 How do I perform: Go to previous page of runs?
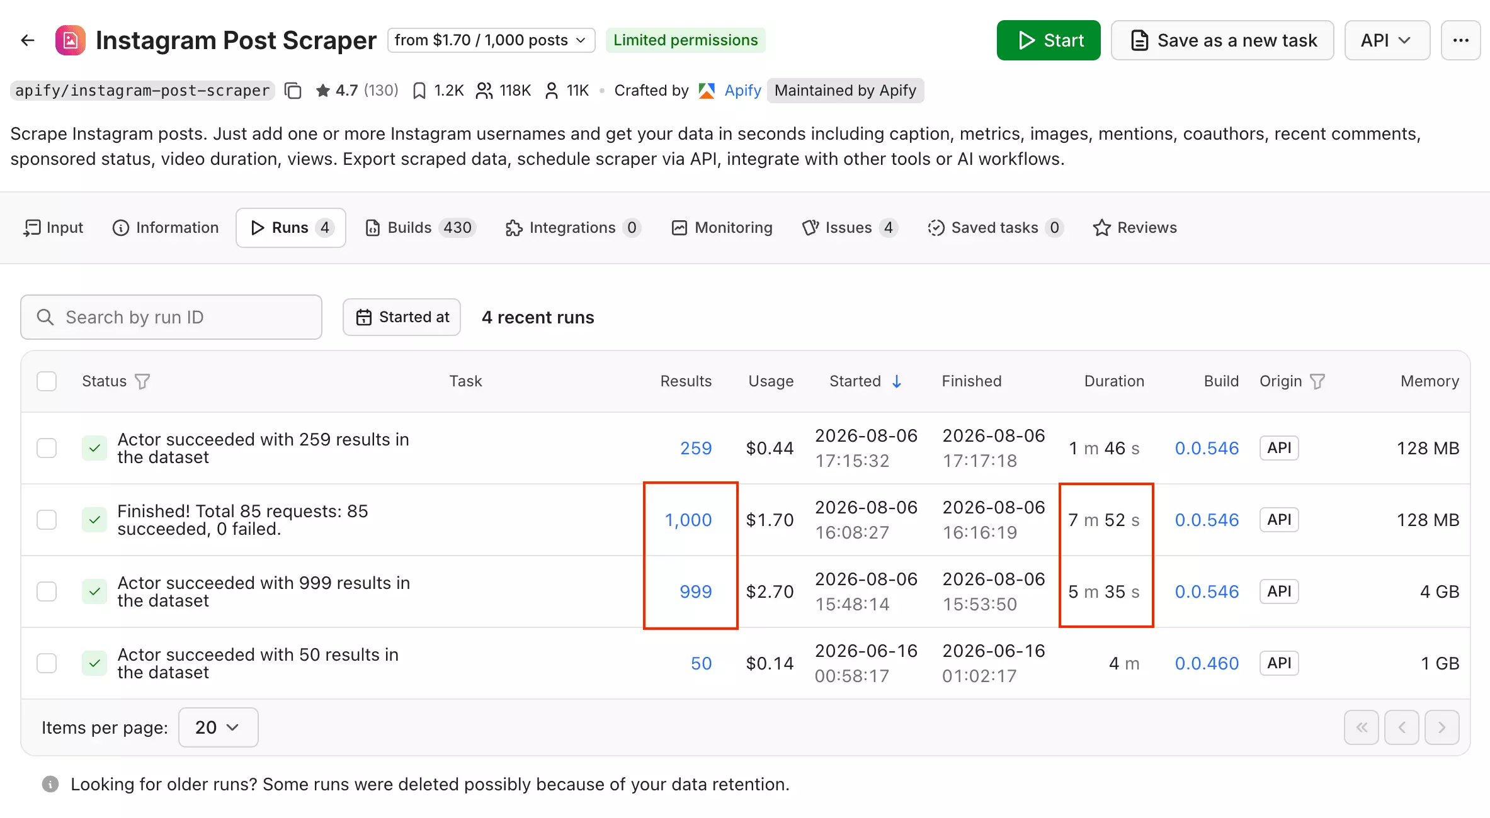pos(1402,727)
